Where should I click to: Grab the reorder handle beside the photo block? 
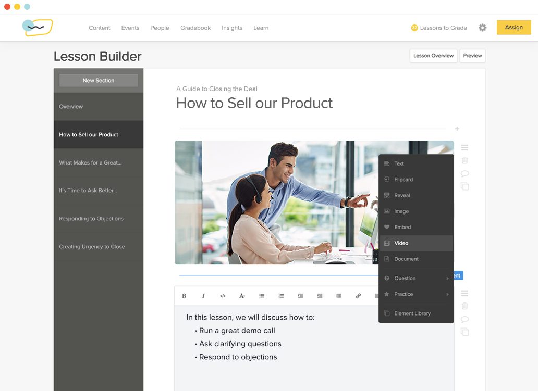[x=464, y=148]
